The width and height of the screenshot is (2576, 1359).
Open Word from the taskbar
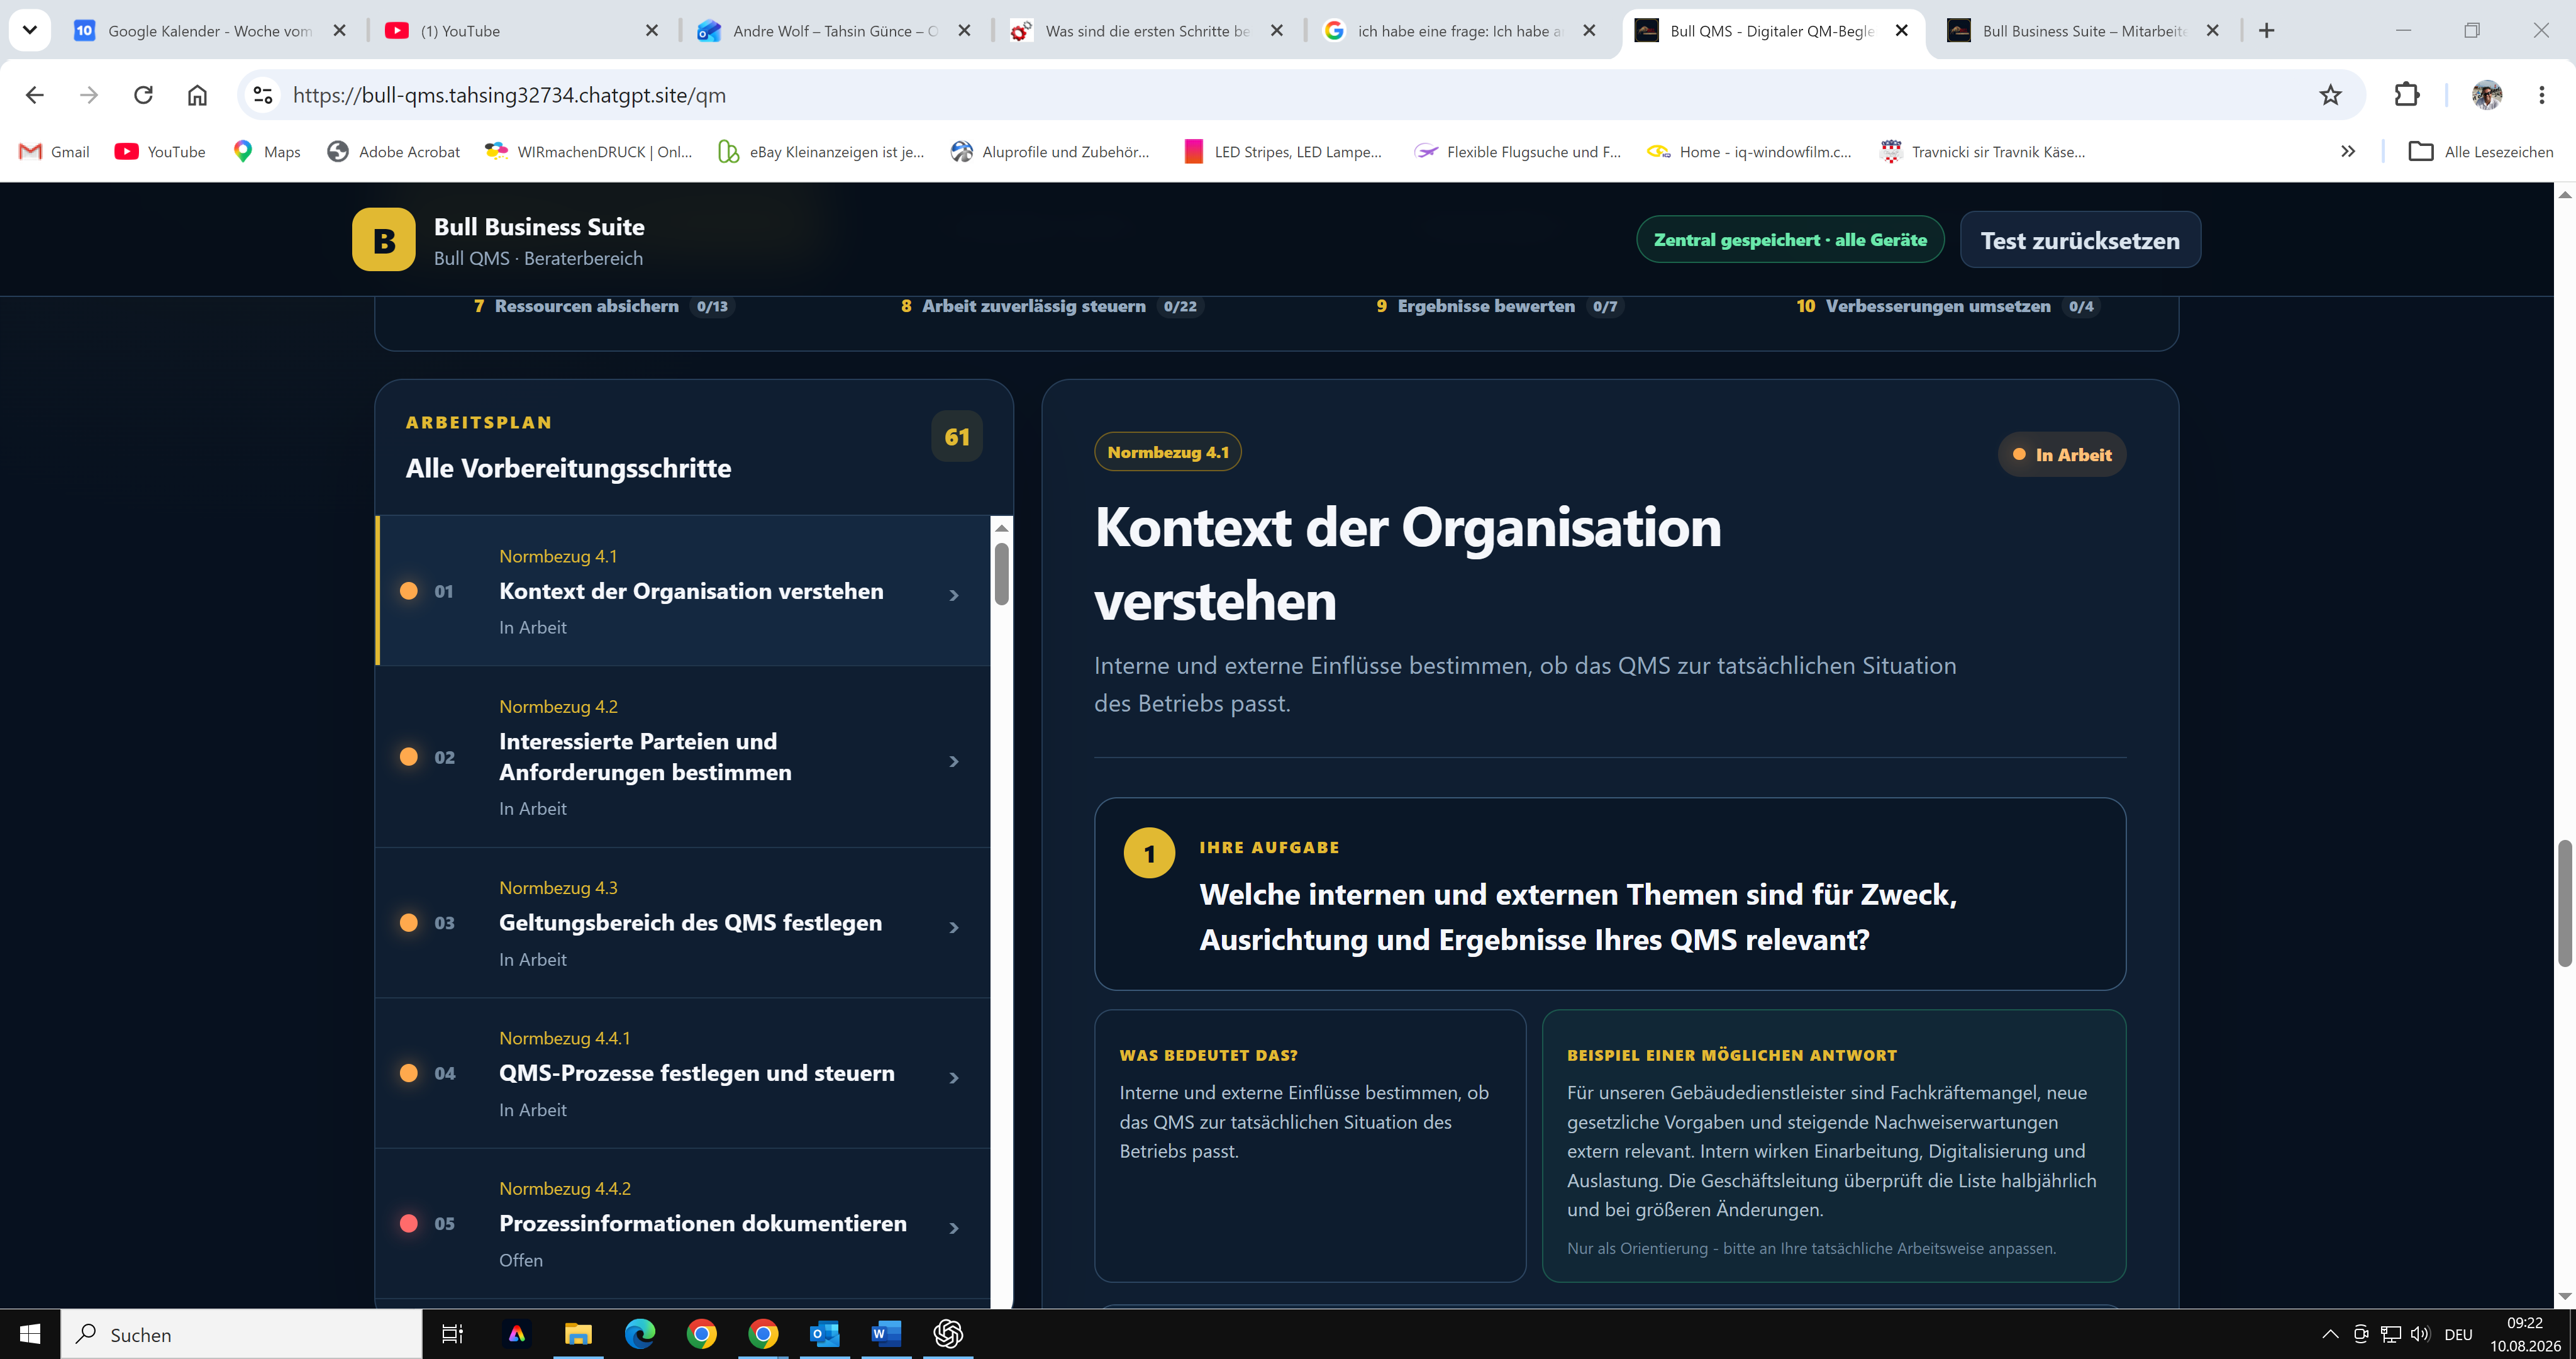(x=886, y=1334)
